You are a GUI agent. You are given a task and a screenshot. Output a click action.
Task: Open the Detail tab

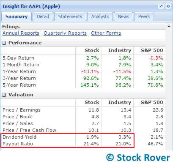(x=43, y=16)
